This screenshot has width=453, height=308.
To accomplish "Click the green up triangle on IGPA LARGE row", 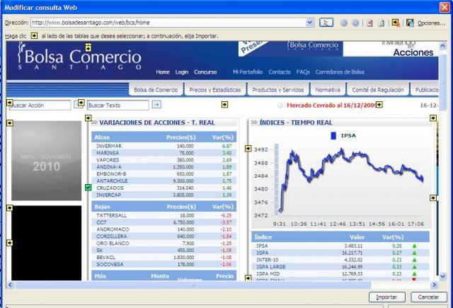I will pyautogui.click(x=414, y=267).
